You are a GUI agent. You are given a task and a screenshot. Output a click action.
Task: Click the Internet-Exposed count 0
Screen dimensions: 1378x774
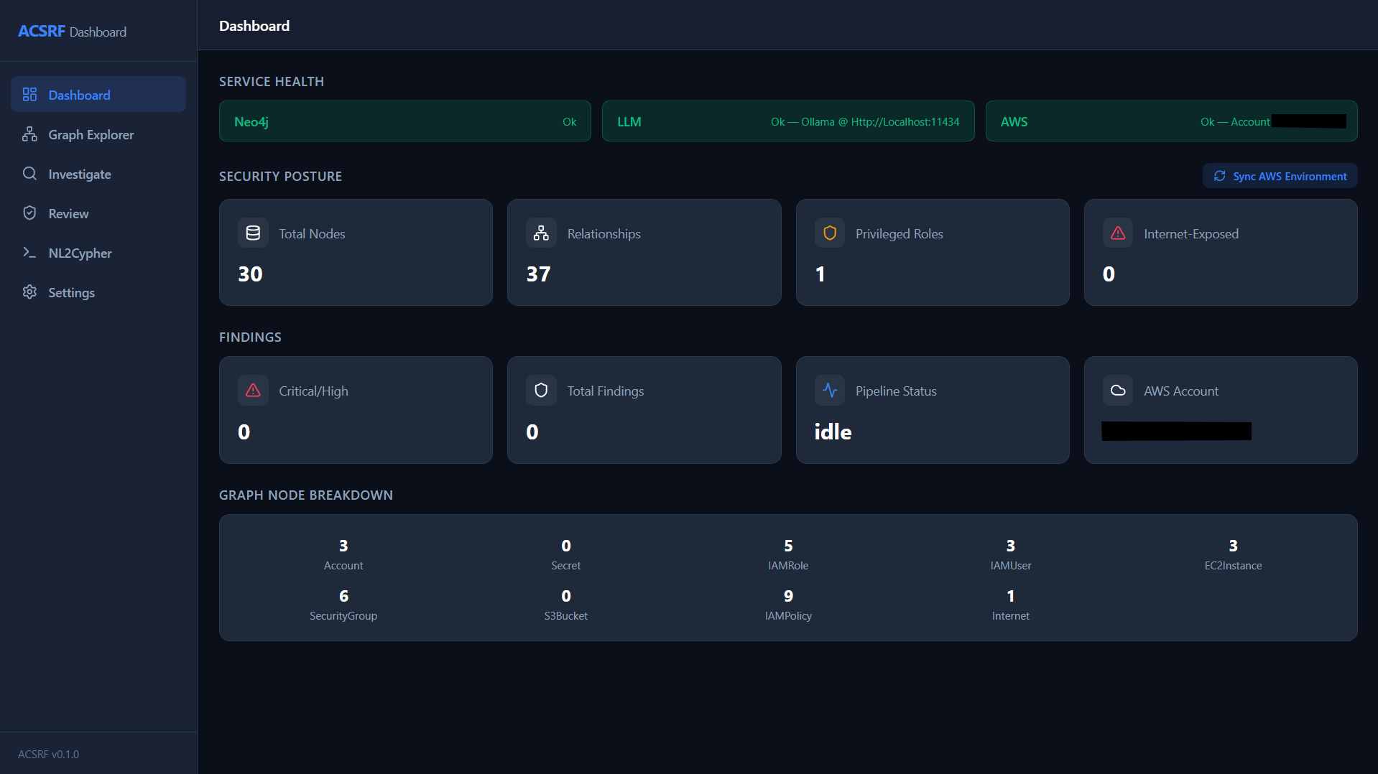[1109, 274]
